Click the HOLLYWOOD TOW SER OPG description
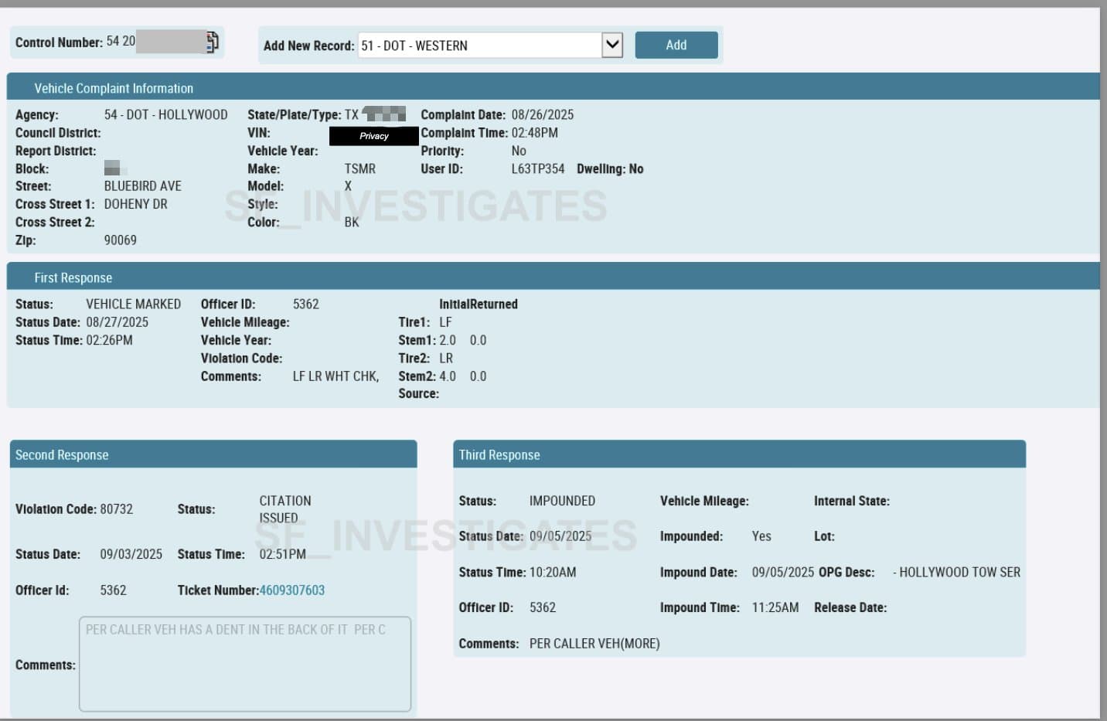 959,573
